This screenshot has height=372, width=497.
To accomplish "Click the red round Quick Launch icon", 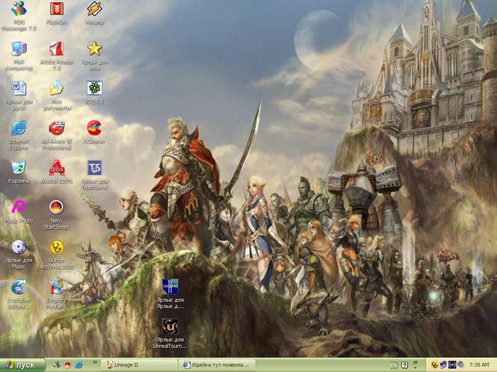I will click(x=67, y=365).
